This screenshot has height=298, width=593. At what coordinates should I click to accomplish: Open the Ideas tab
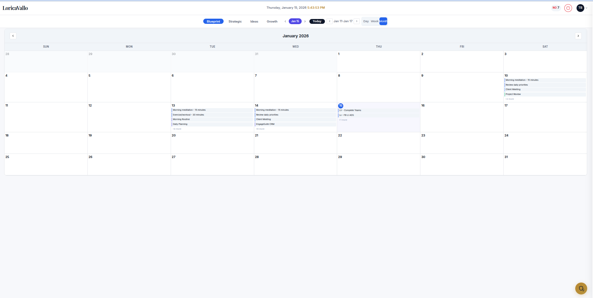[254, 21]
